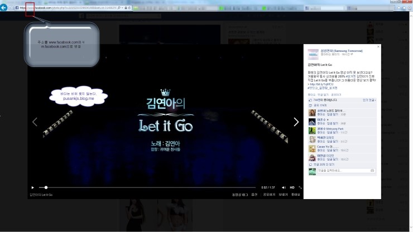The width and height of the screenshot is (413, 232).
Task: Click 좋아요 at the bottom right of video
Action: pyautogui.click(x=296, y=195)
